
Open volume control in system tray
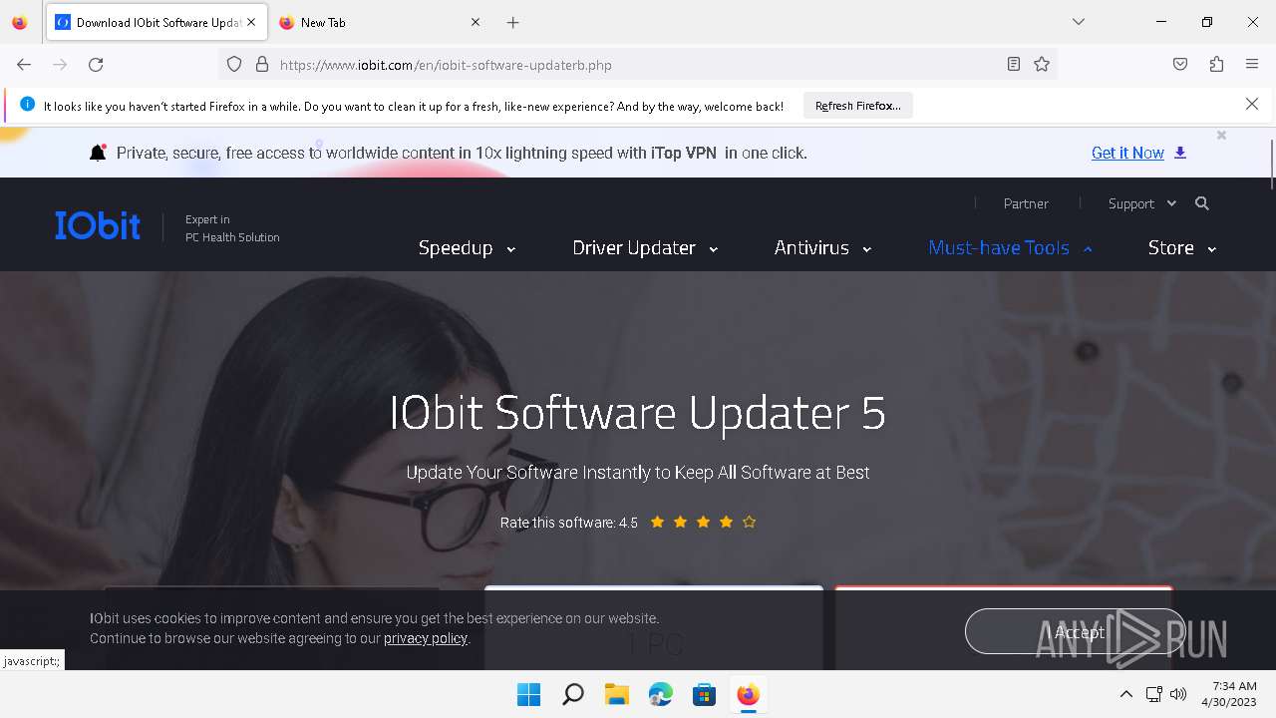coord(1178,694)
